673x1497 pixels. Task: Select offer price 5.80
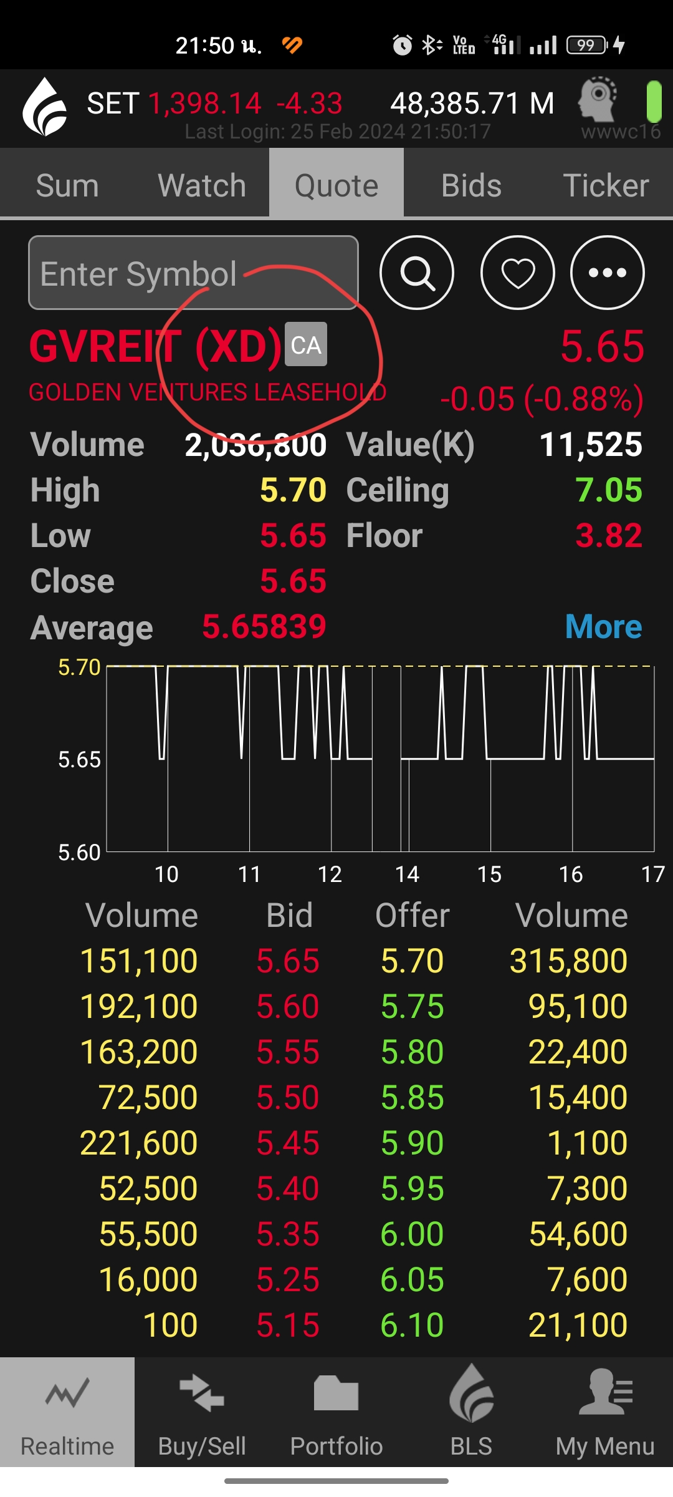pyautogui.click(x=413, y=1052)
